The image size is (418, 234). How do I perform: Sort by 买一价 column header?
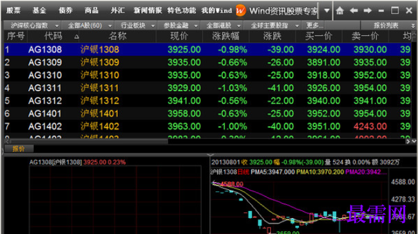tap(319, 36)
